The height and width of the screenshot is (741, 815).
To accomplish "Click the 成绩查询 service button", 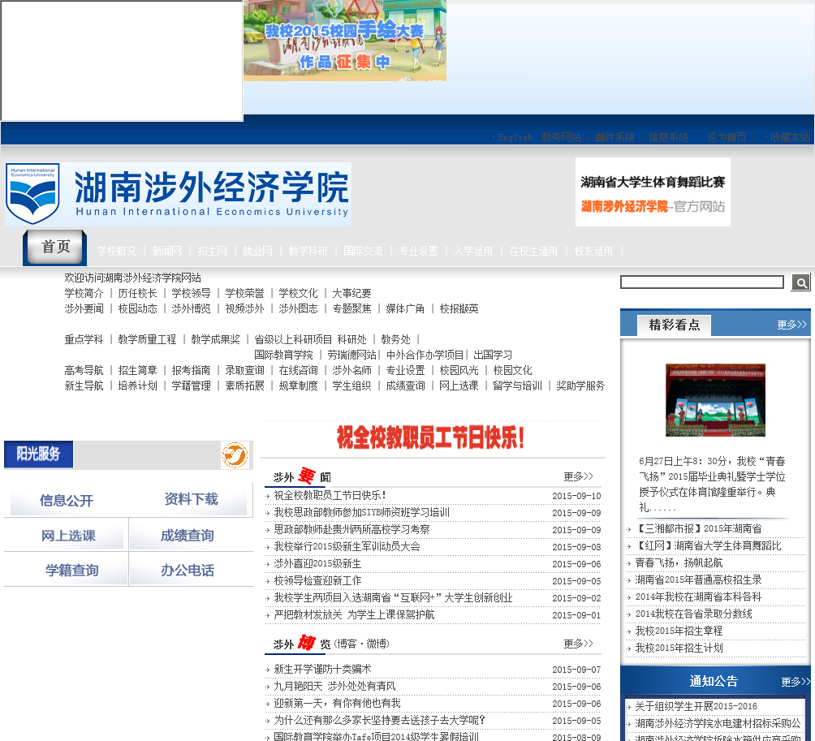I will point(188,536).
